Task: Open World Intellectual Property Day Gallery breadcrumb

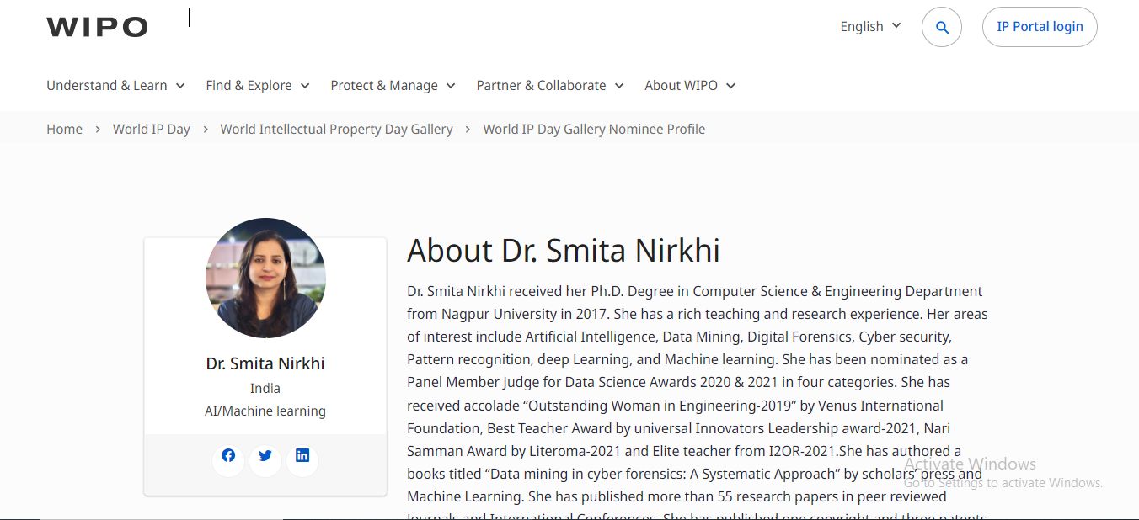Action: 336,130
